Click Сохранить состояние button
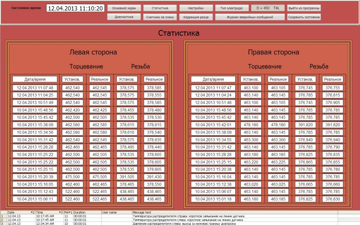This screenshot has width=360, height=225. pos(304,17)
